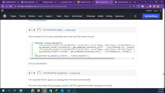Image resolution: width=165 pixels, height=93 pixels.
Task: Click the address bar URL
Action: (42, 6)
